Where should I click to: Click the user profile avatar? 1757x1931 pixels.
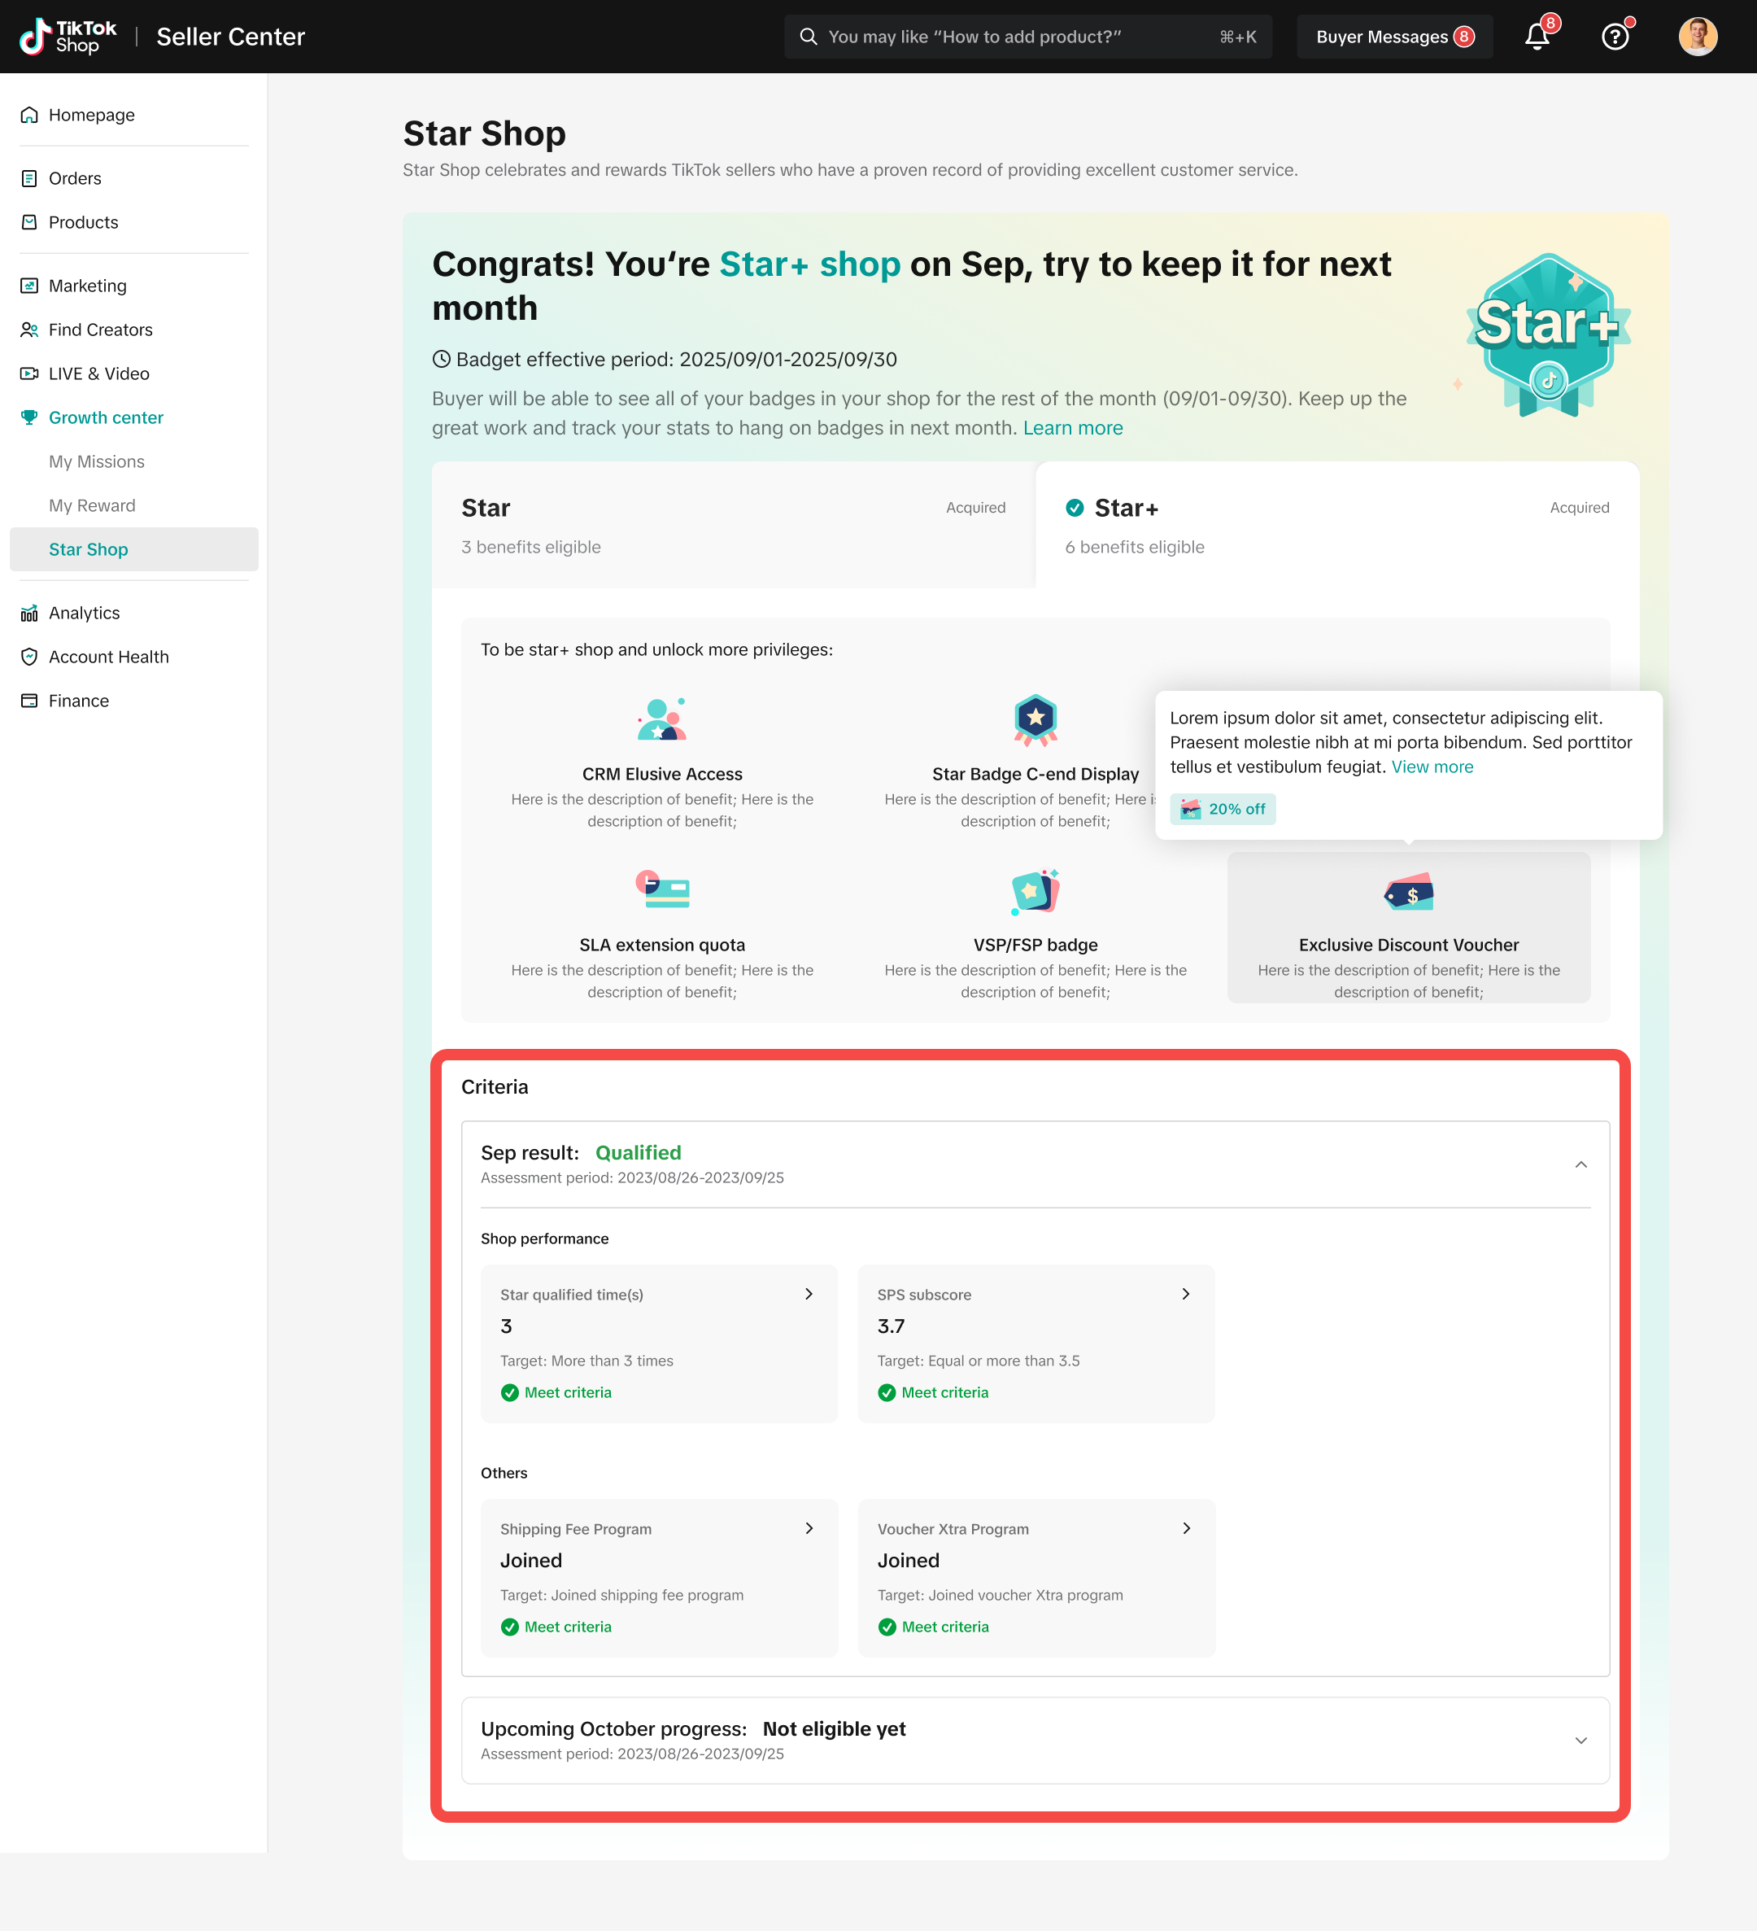tap(1697, 37)
